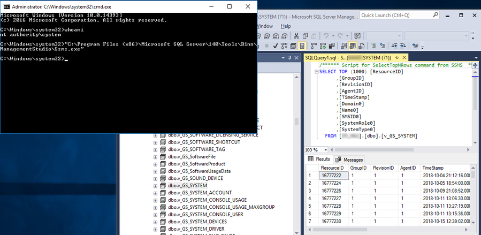This screenshot has height=235, width=481.
Task: Decrease indent of the selected lines
Action: pyautogui.click(x=394, y=46)
